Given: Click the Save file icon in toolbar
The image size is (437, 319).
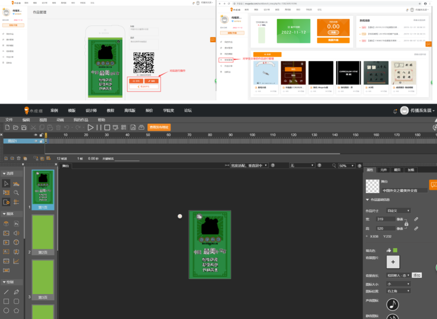Looking at the screenshot, I should click(24, 127).
